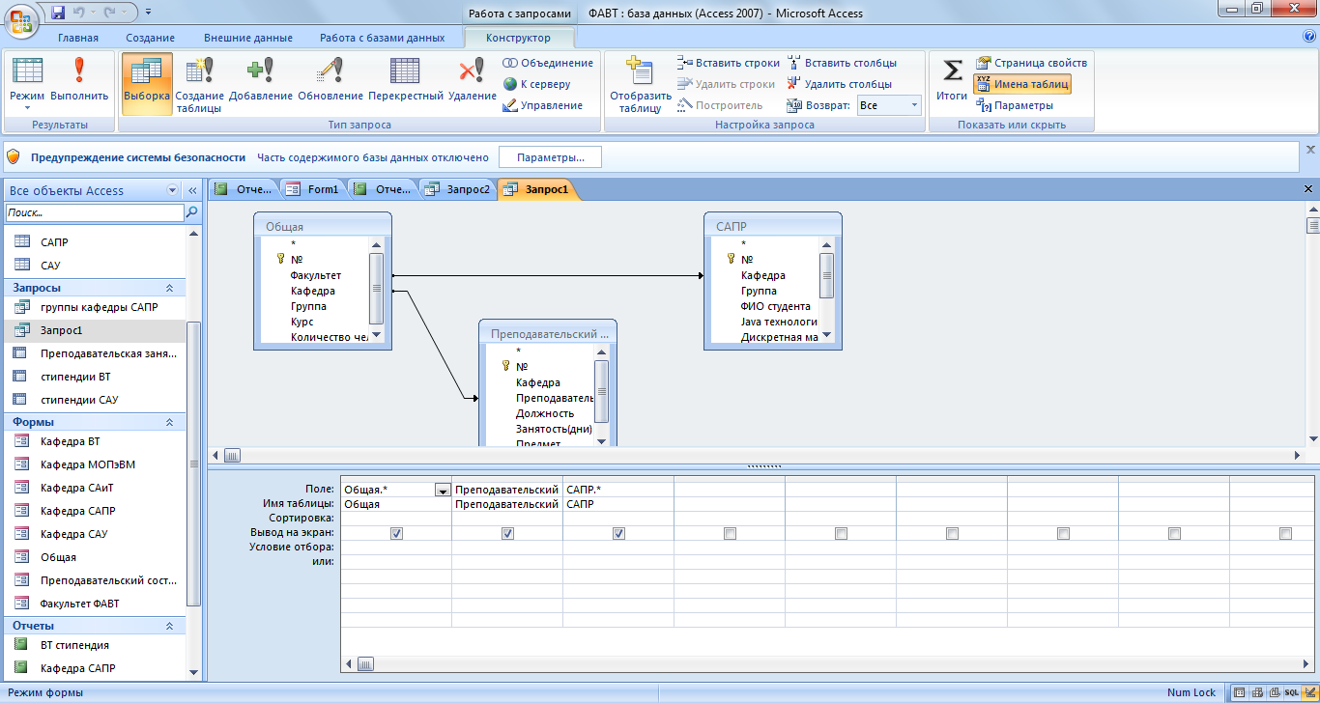Open the Внешние данные ribbon tab

tap(247, 38)
